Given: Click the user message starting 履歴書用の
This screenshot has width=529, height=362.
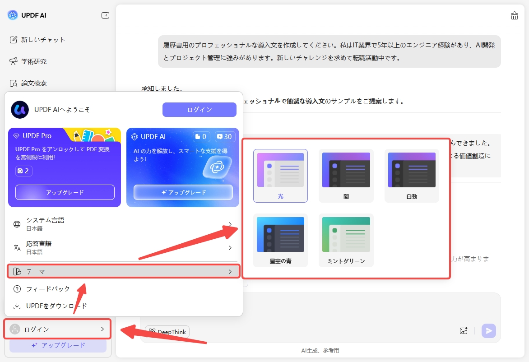Looking at the screenshot, I should (329, 51).
